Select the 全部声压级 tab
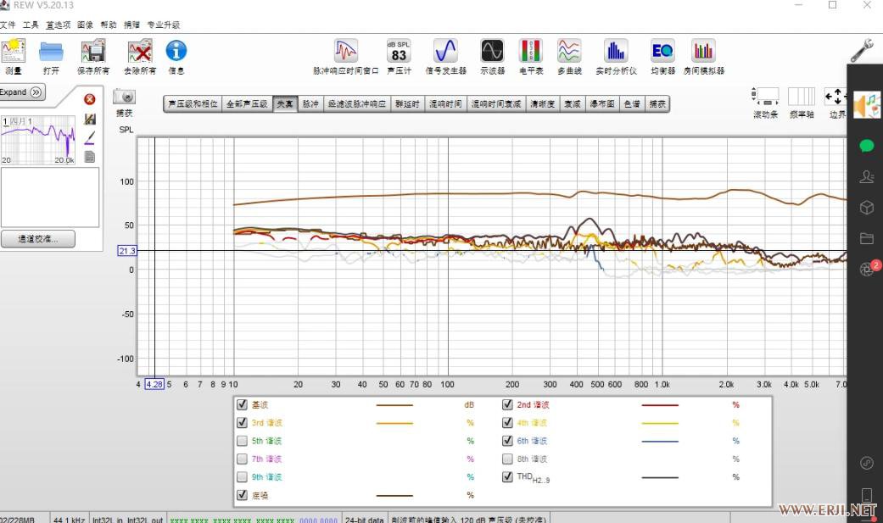The width and height of the screenshot is (883, 523). [x=247, y=104]
